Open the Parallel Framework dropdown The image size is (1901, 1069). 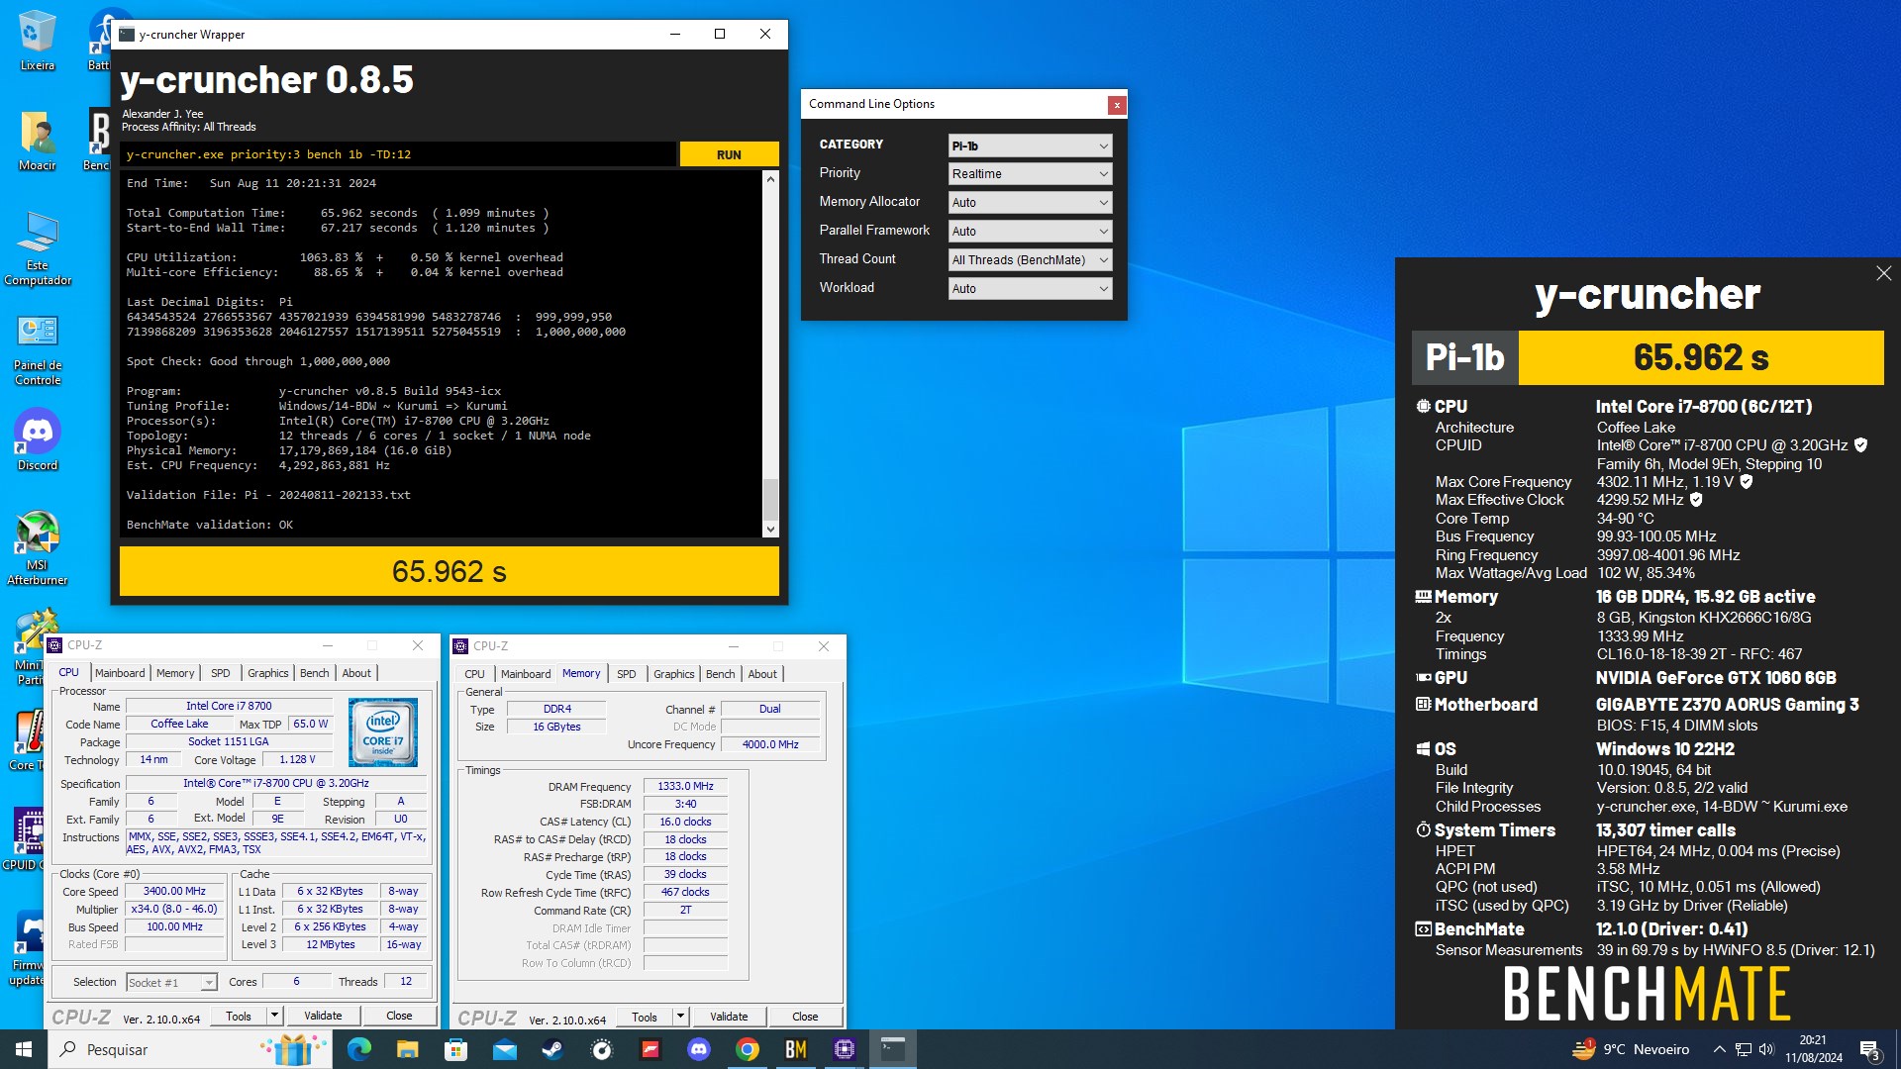click(1030, 231)
